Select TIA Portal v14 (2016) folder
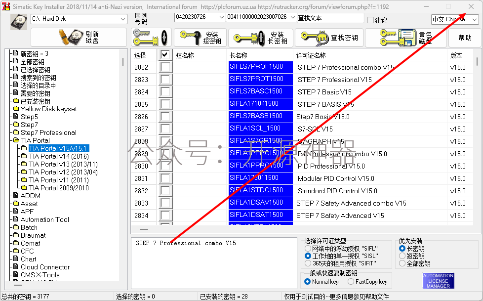This screenshot has width=483, height=301. point(59,156)
